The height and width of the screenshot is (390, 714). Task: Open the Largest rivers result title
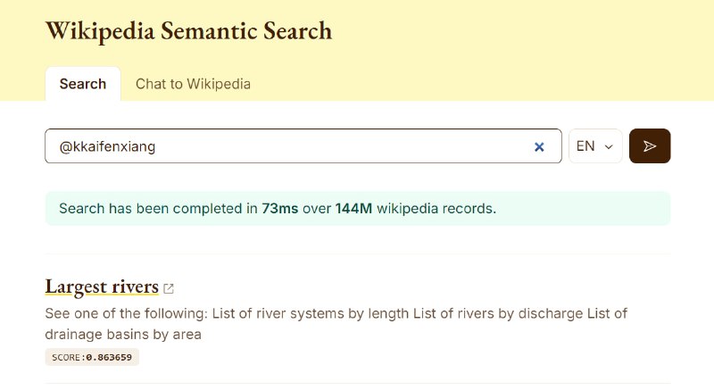pos(102,286)
